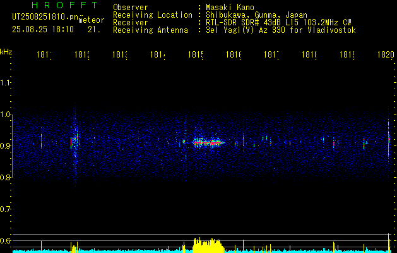The image size is (397, 253).
Task: Click the 0.7 kHz frequency axis label
Action: coord(5,209)
